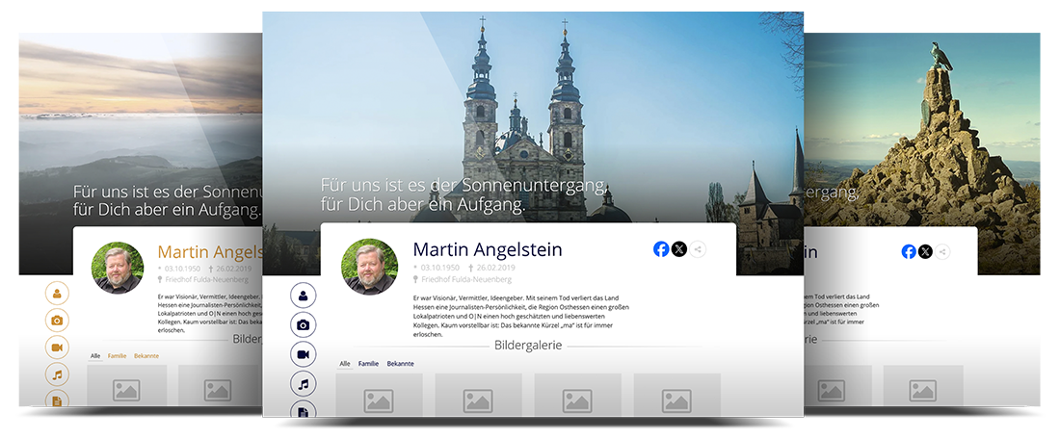The image size is (1060, 438).
Task: Select the orange video camera icon on left
Action: coord(58,348)
